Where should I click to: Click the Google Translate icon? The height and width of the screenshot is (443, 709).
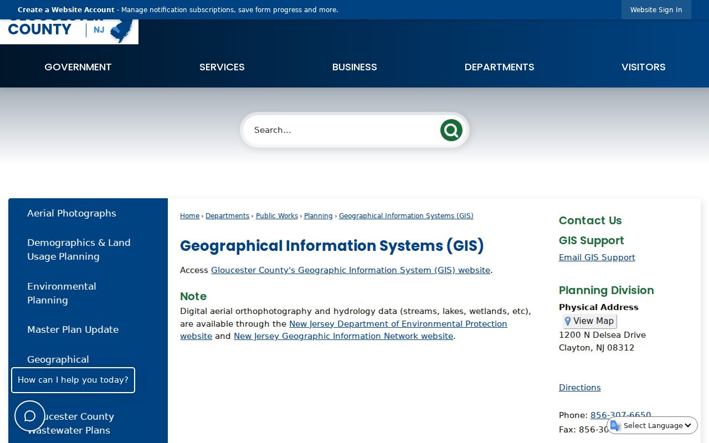[x=615, y=425]
